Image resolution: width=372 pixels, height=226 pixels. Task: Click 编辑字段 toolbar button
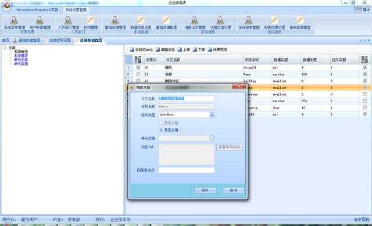165,49
